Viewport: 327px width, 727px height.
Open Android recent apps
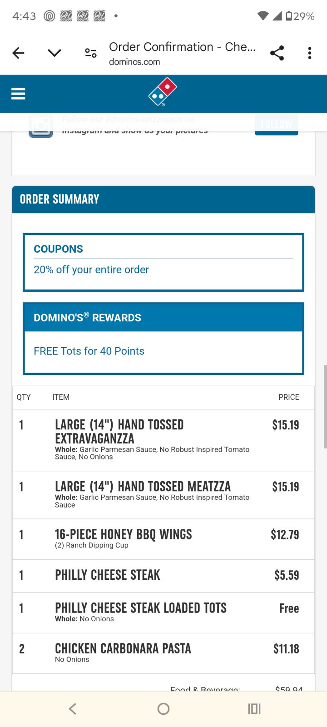(x=254, y=709)
